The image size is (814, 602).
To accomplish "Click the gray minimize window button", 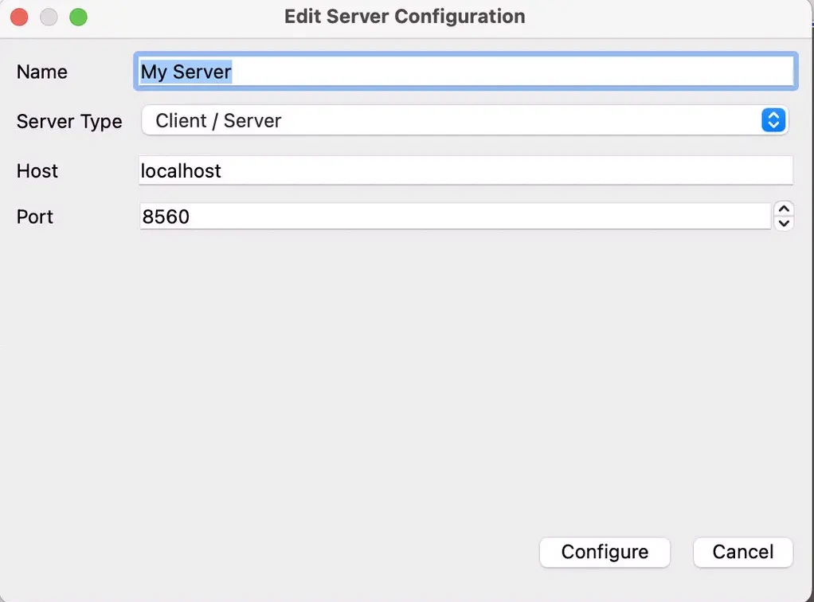I will (49, 17).
